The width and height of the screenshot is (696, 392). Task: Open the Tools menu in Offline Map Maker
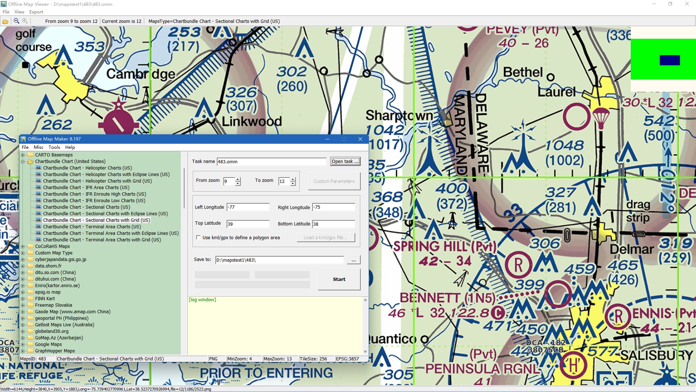pyautogui.click(x=54, y=147)
